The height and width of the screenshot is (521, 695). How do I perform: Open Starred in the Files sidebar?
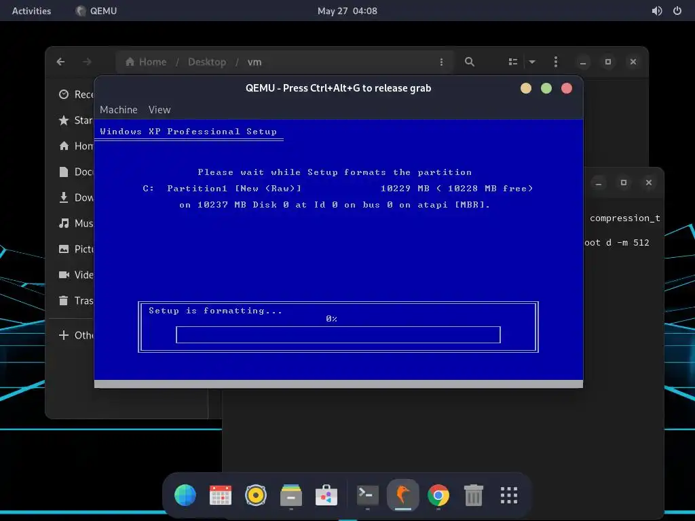click(76, 120)
